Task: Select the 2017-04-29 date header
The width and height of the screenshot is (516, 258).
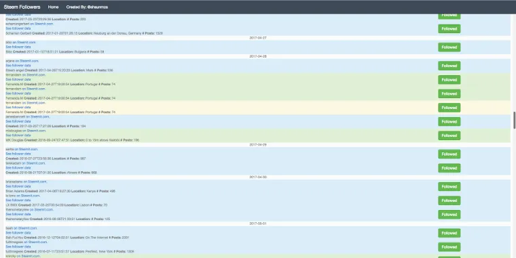Action: [258, 145]
